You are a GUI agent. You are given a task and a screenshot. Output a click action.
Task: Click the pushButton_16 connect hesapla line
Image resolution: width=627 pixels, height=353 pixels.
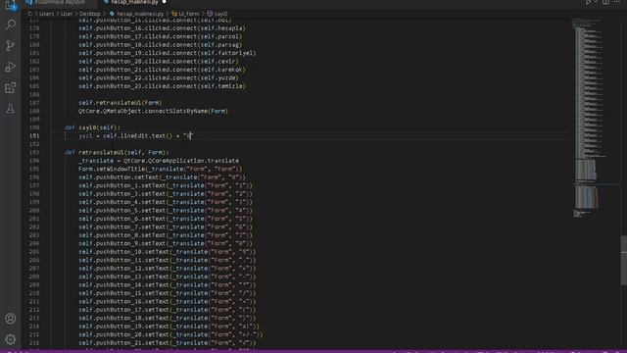click(162, 28)
